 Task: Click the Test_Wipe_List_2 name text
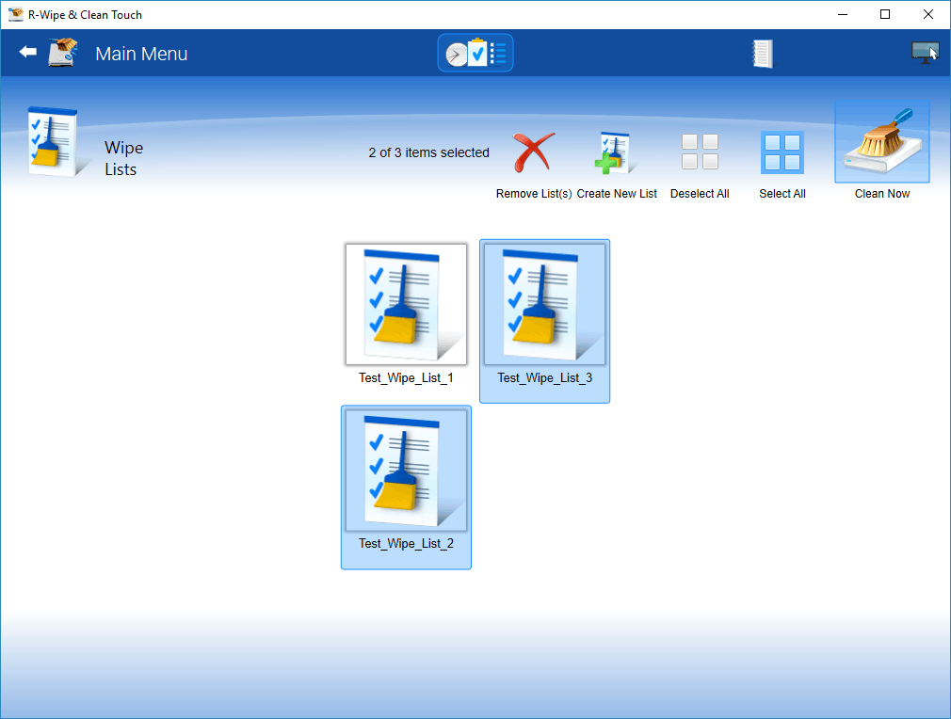(407, 543)
